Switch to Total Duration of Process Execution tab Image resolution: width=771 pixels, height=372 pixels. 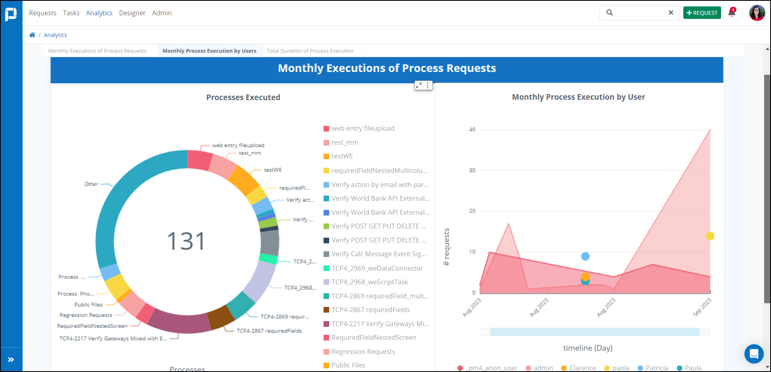pos(310,50)
